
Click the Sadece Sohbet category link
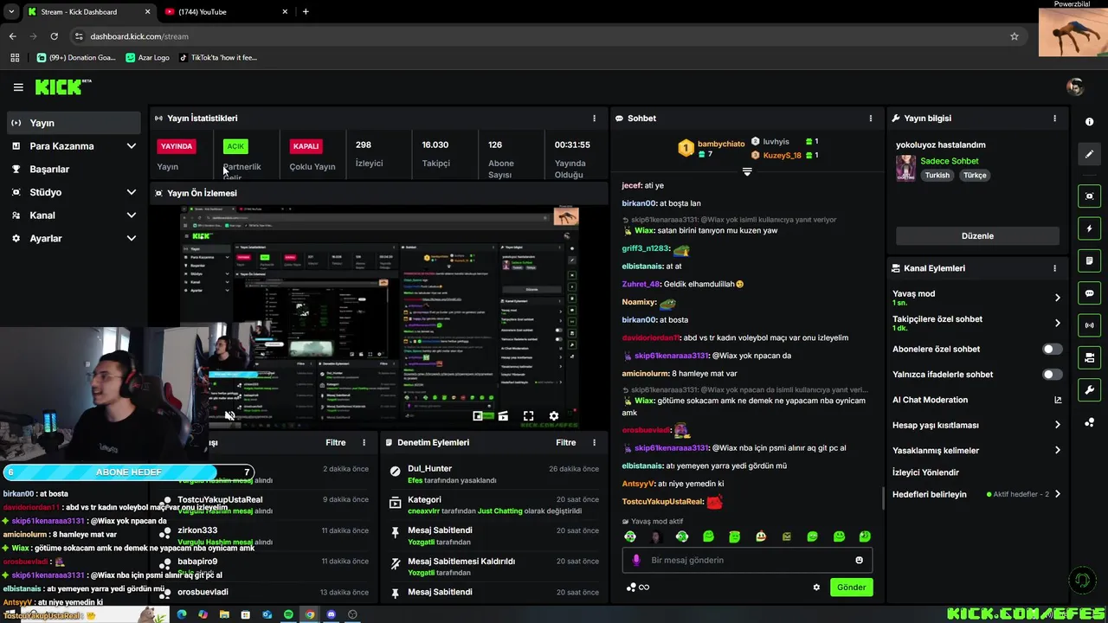[950, 161]
